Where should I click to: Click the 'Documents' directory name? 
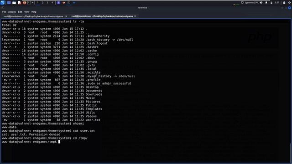pyautogui.click(x=94, y=91)
